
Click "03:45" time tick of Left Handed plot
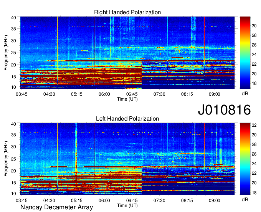pyautogui.click(x=21, y=200)
